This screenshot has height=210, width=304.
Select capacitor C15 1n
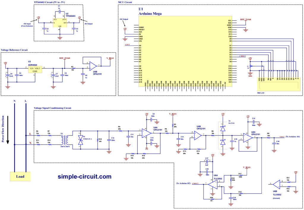tap(232, 141)
